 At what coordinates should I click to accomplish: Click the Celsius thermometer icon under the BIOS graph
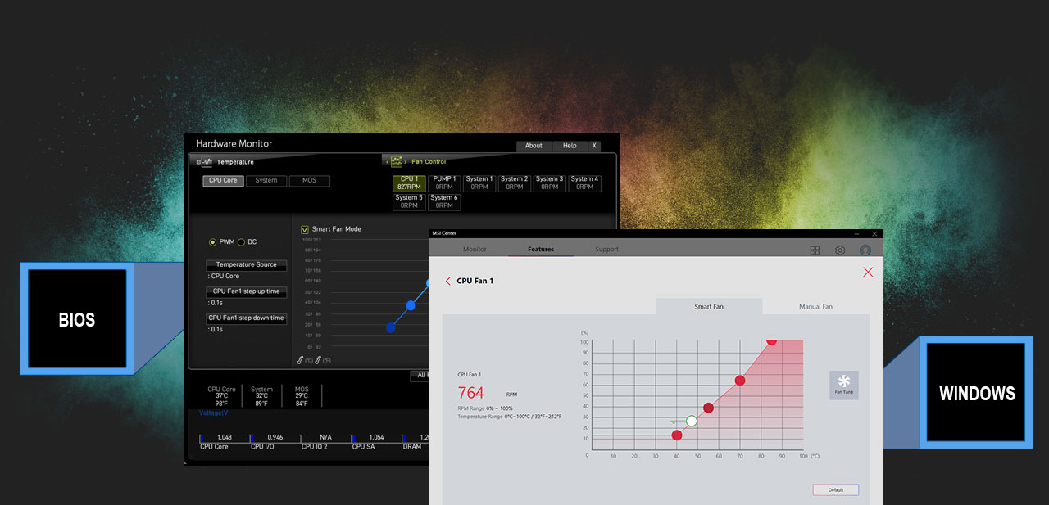coord(301,359)
